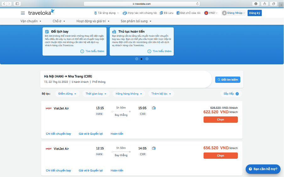Open Thêm bộ lọc dropdown
Screen dimensions: 284x177
click(x=161, y=94)
